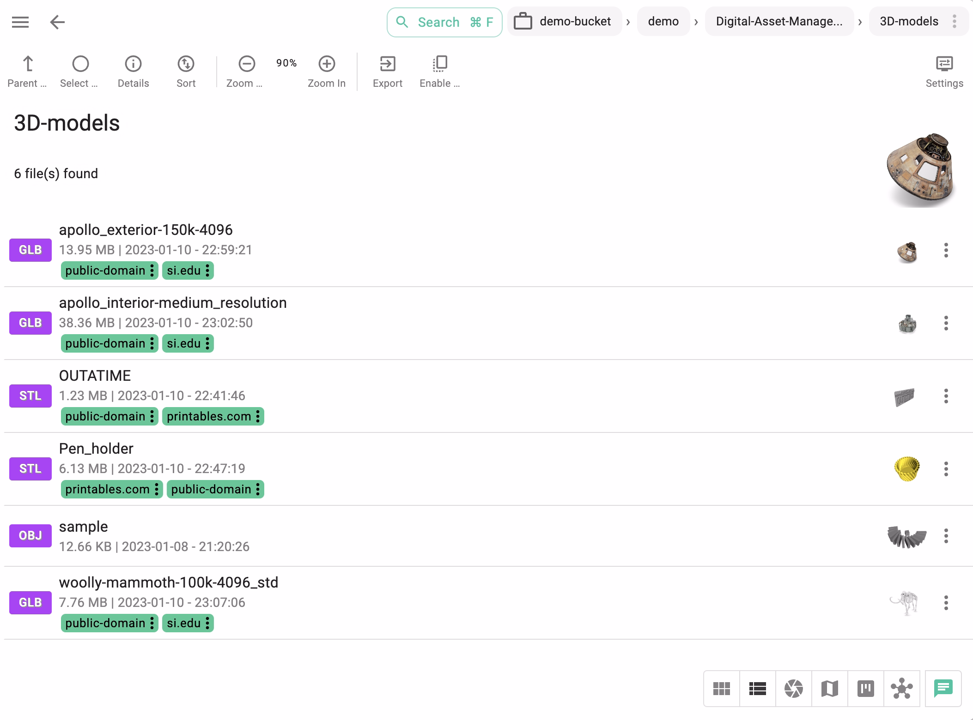Screen dimensions: 973x720
Task: Switch to Kanban board view
Action: [x=866, y=689]
